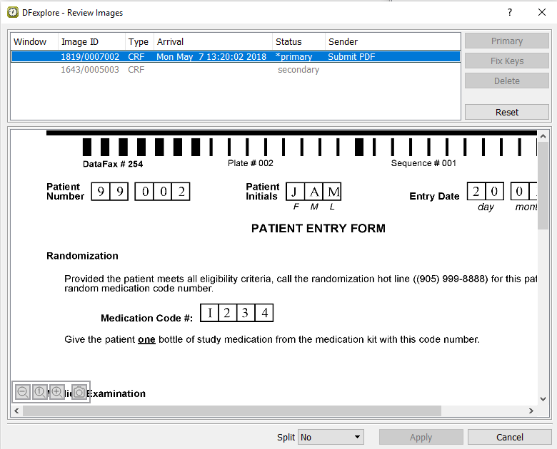Click the Status column header
Image resolution: width=557 pixels, height=449 pixels.
[298, 42]
